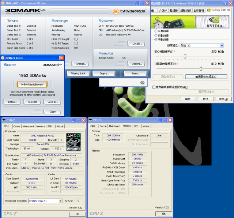Click OK in left CPU-Z window

[77, 214]
